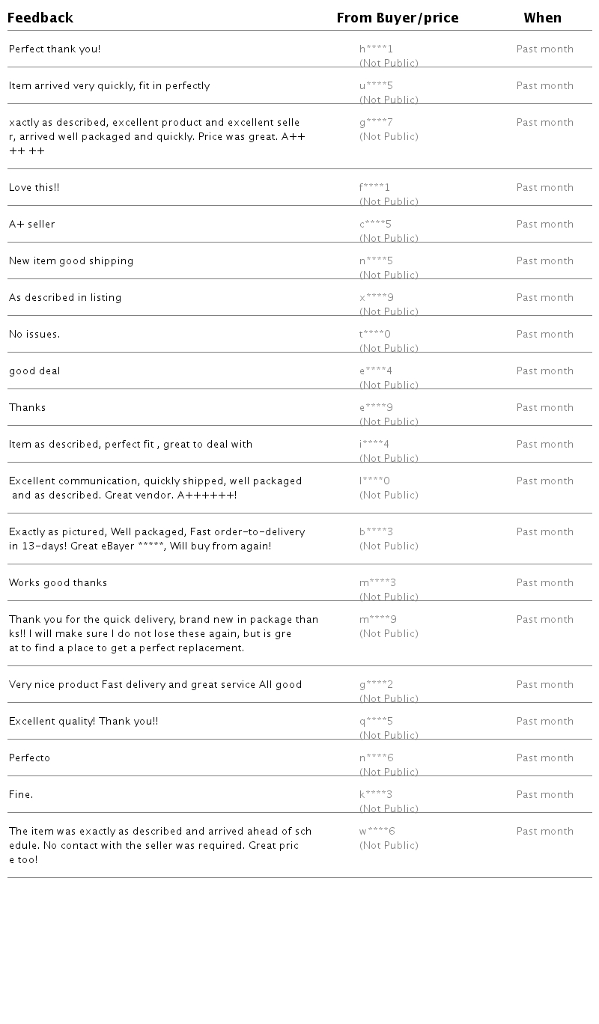
Task: Click the 'Love this!!' feedback comment
Action: (34, 188)
